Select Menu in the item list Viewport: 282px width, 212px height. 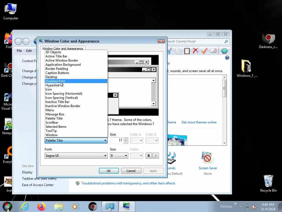76,110
